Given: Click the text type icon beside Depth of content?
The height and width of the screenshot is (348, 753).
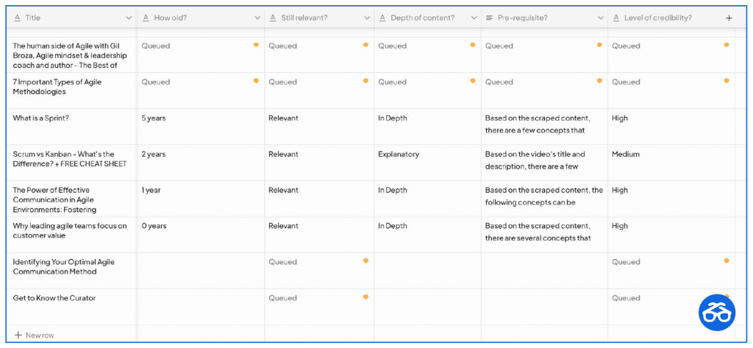Looking at the screenshot, I should [x=382, y=18].
